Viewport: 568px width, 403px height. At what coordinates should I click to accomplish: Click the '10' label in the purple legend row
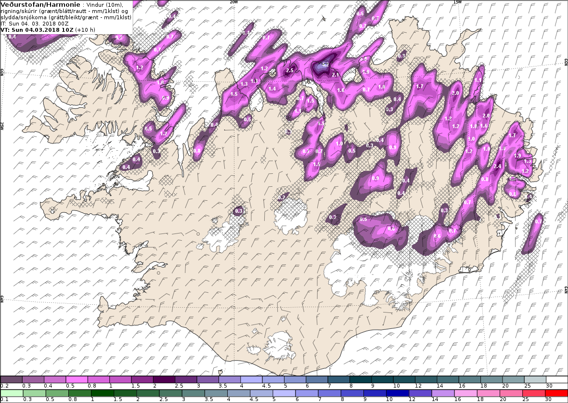pyautogui.click(x=397, y=386)
